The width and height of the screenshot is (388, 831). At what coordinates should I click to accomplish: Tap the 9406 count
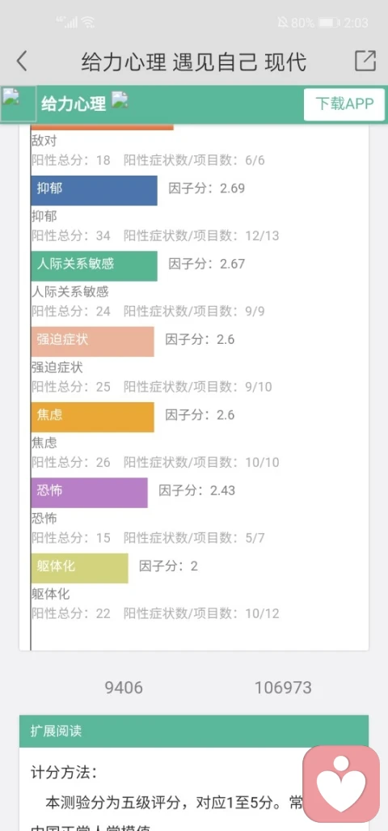124,688
